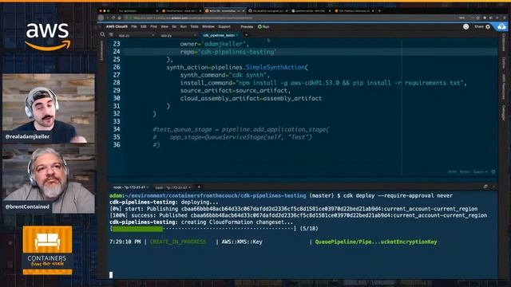Viewport: 511px width, 287px height.
Task: Click the cdk deploy command in terminal
Action: (398, 195)
